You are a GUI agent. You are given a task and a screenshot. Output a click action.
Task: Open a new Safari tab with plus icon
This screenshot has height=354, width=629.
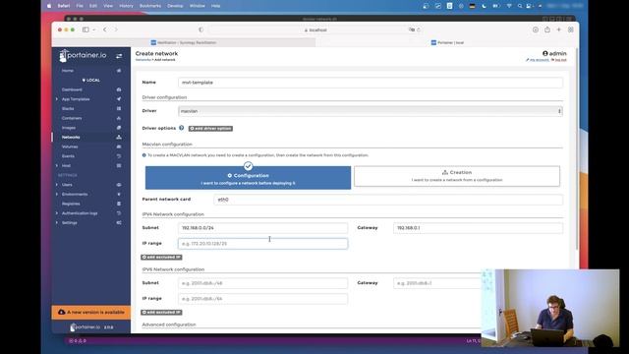pos(559,29)
